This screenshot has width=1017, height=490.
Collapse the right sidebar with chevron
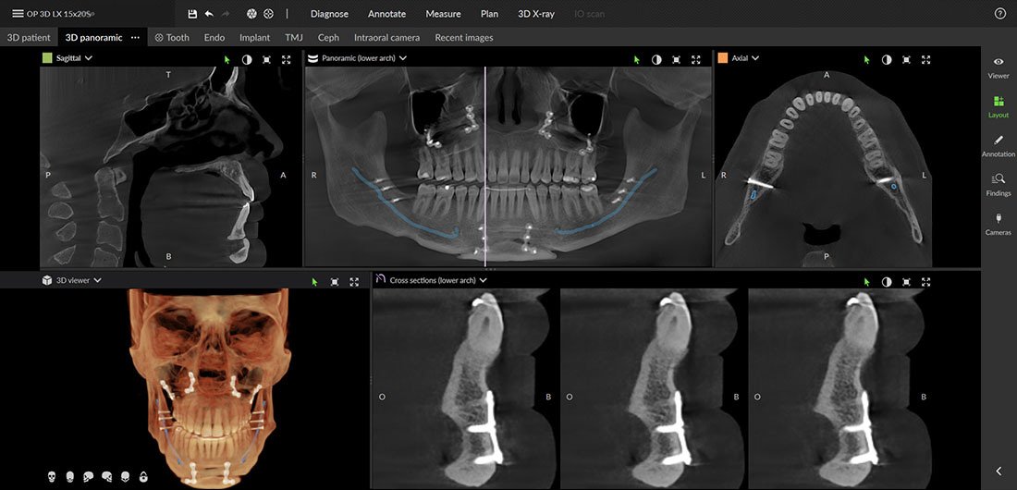pyautogui.click(x=999, y=471)
